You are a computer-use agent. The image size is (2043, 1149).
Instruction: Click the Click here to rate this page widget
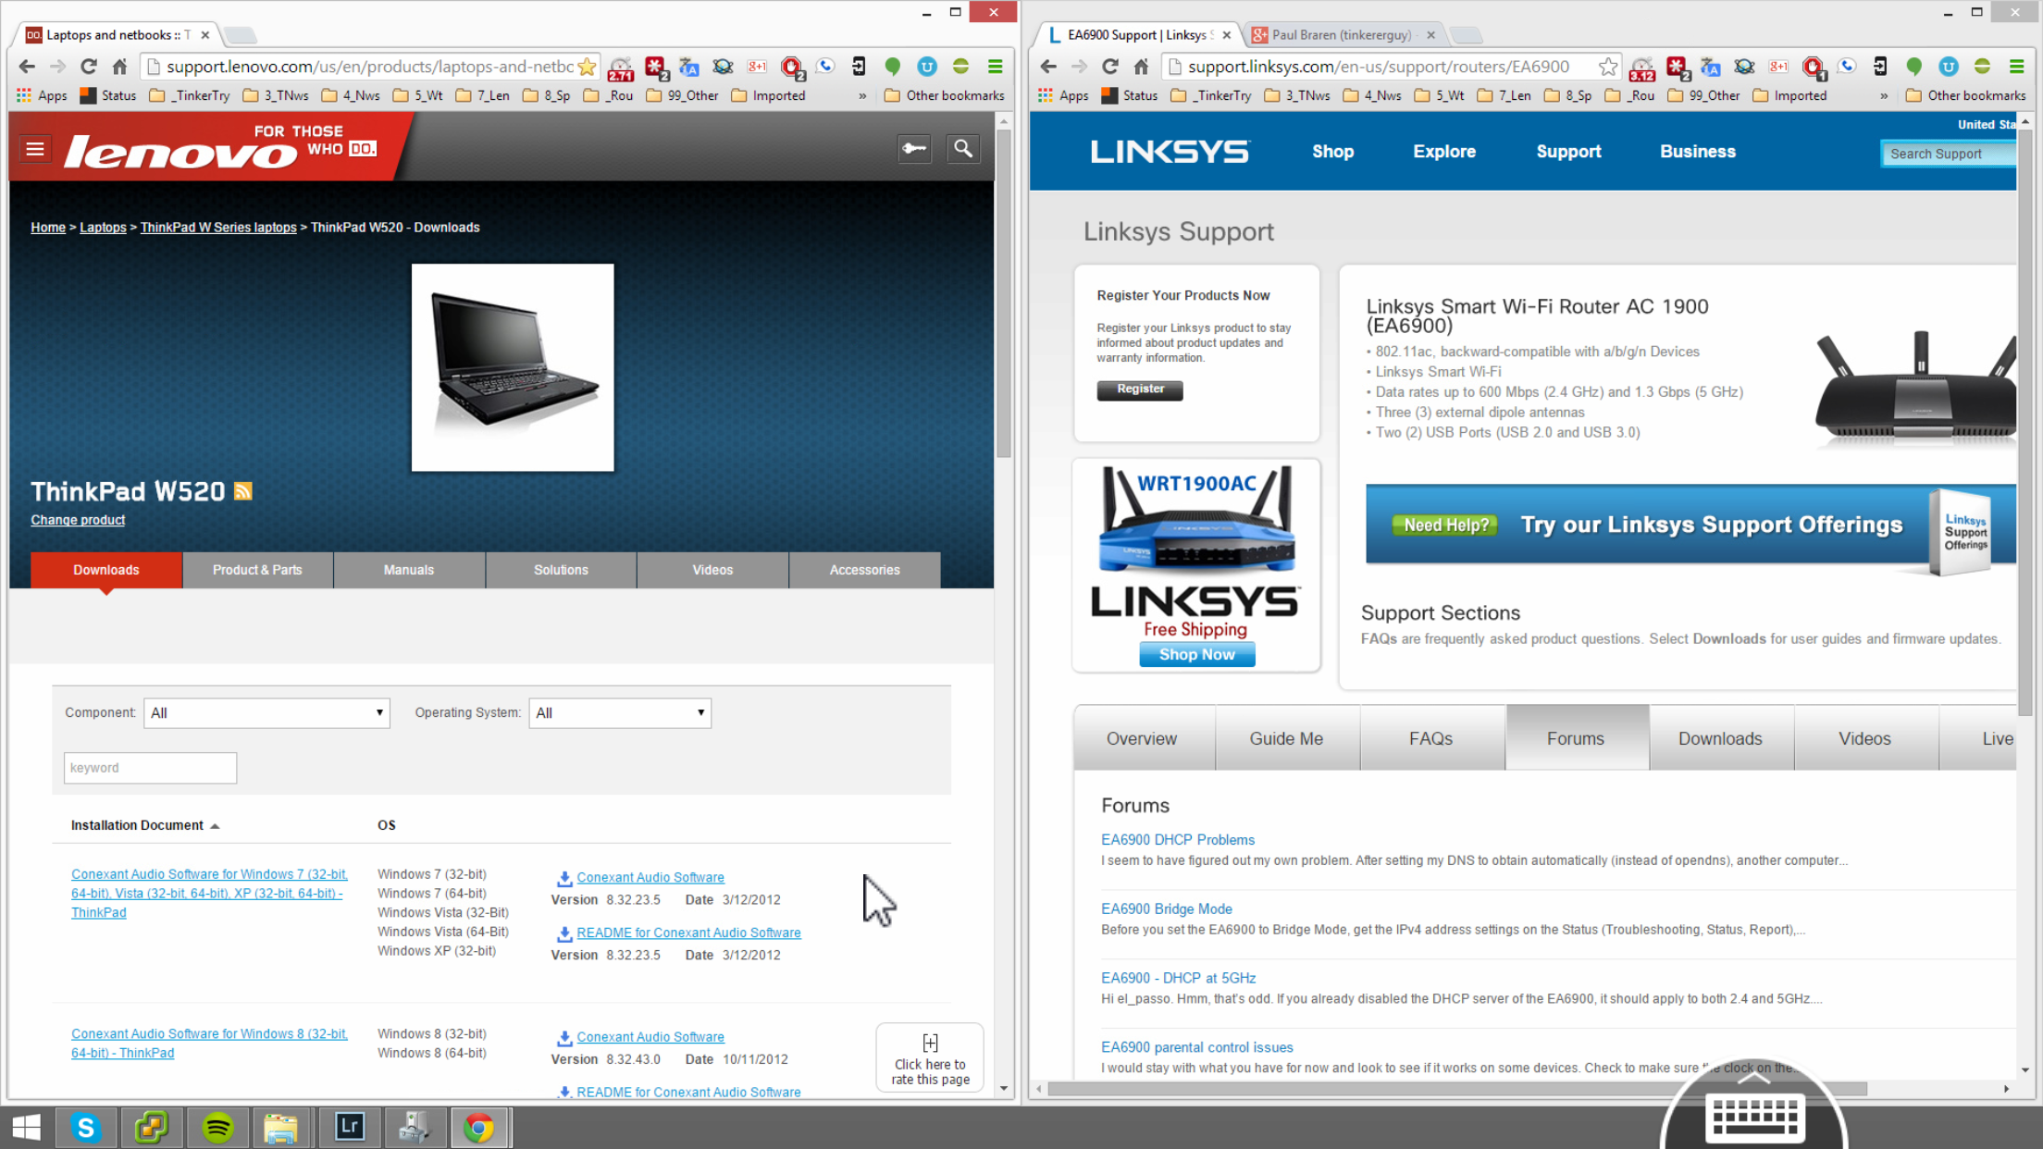tap(930, 1058)
